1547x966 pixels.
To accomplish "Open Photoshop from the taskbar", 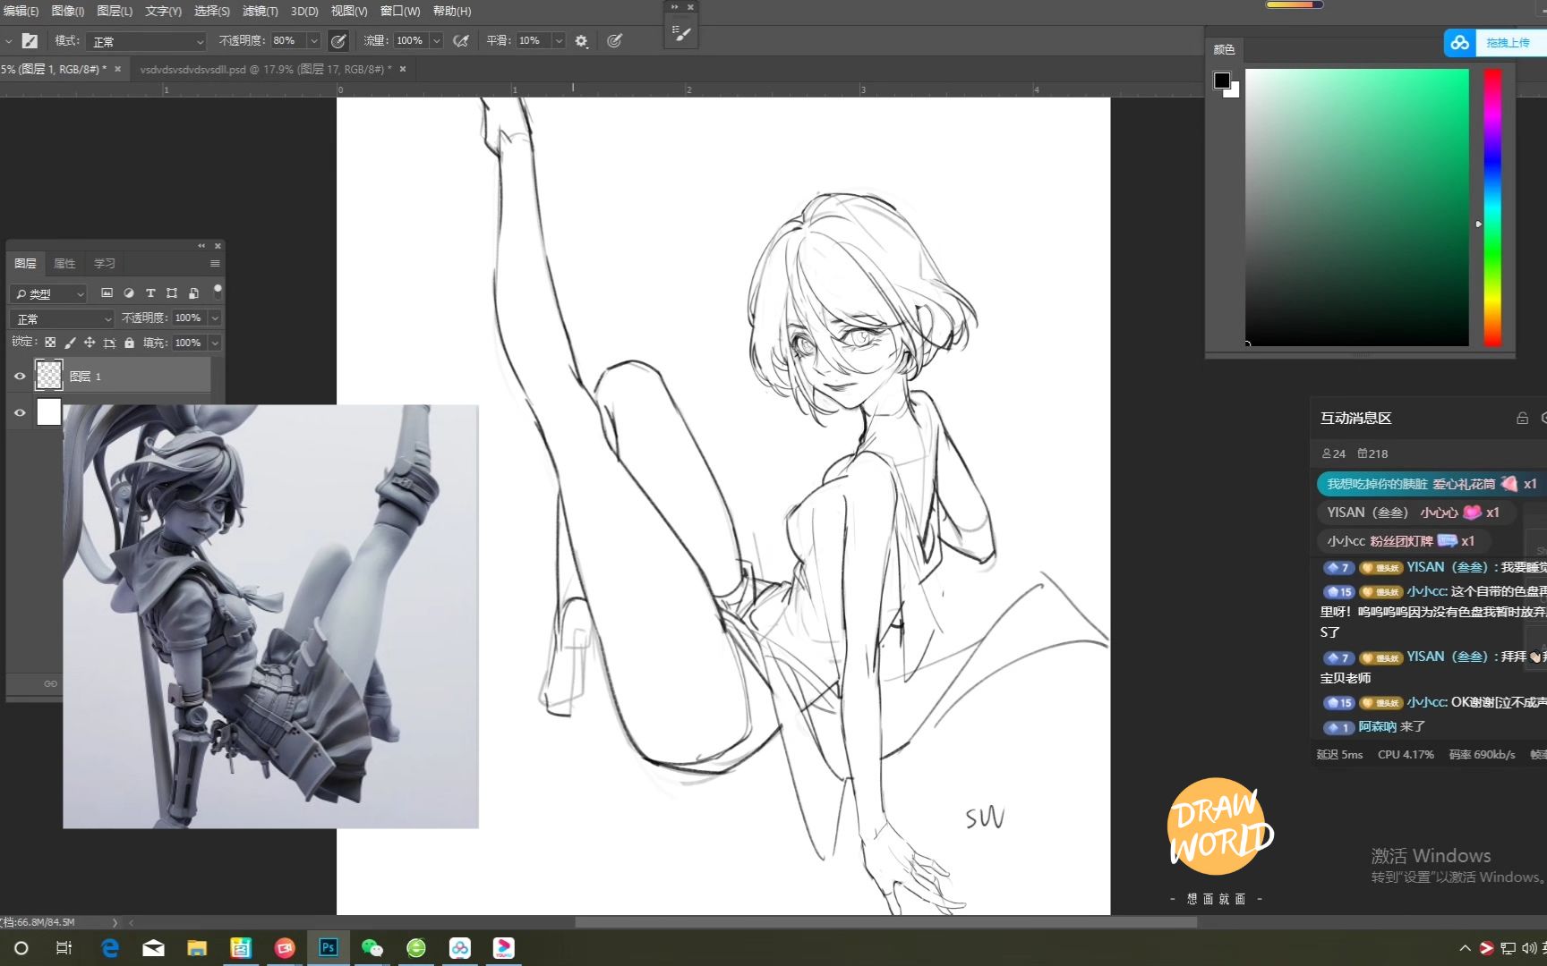I will click(x=328, y=947).
